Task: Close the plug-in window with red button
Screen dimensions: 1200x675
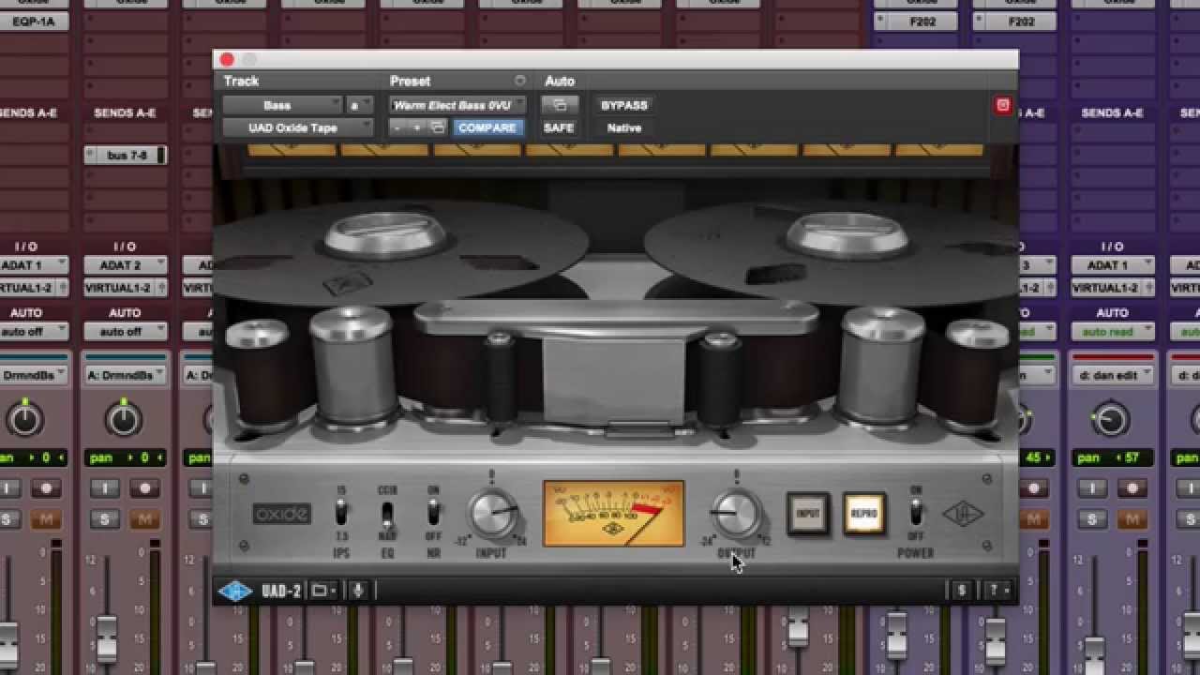Action: (227, 60)
